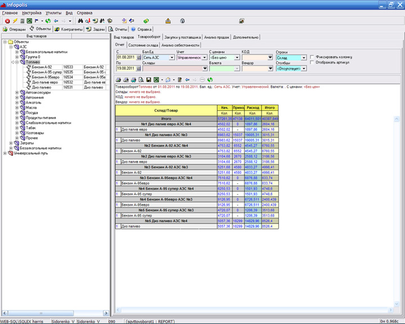This screenshot has height=324, width=405.
Task: Click blue back arrow in main toolbar
Action: [56, 21]
